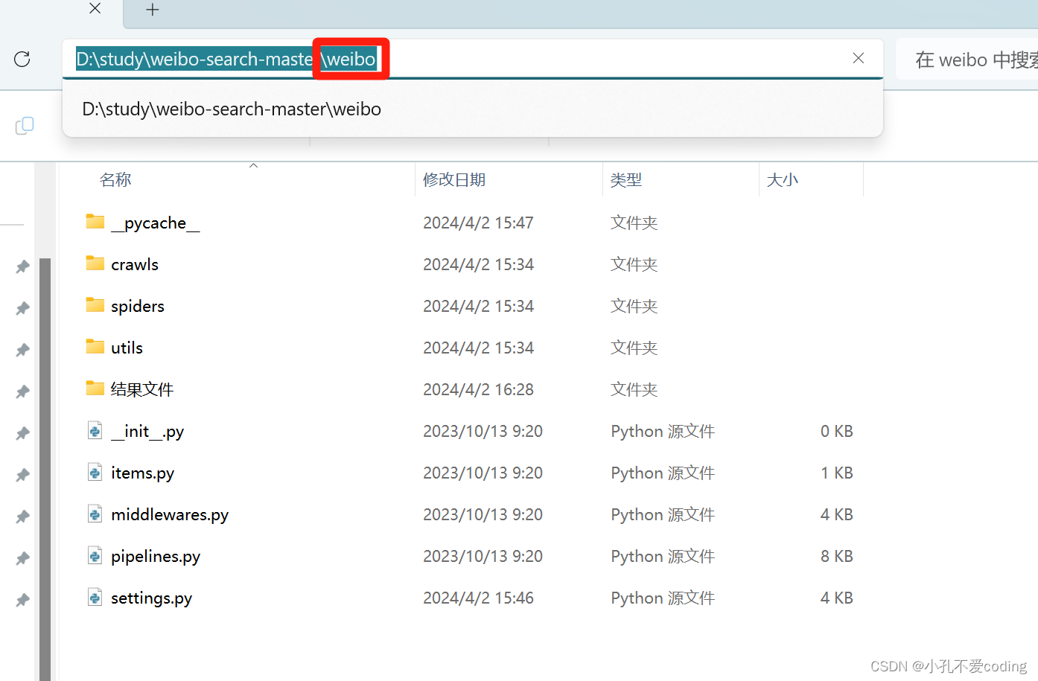Click the __init__.py file name
The image size is (1038, 681).
(x=147, y=432)
